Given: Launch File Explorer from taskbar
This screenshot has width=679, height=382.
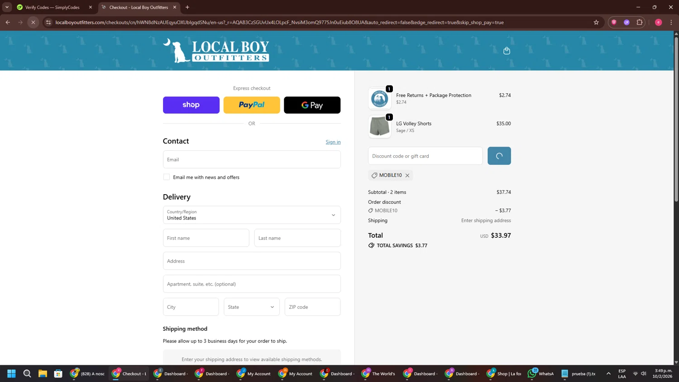Looking at the screenshot, I should 43,373.
